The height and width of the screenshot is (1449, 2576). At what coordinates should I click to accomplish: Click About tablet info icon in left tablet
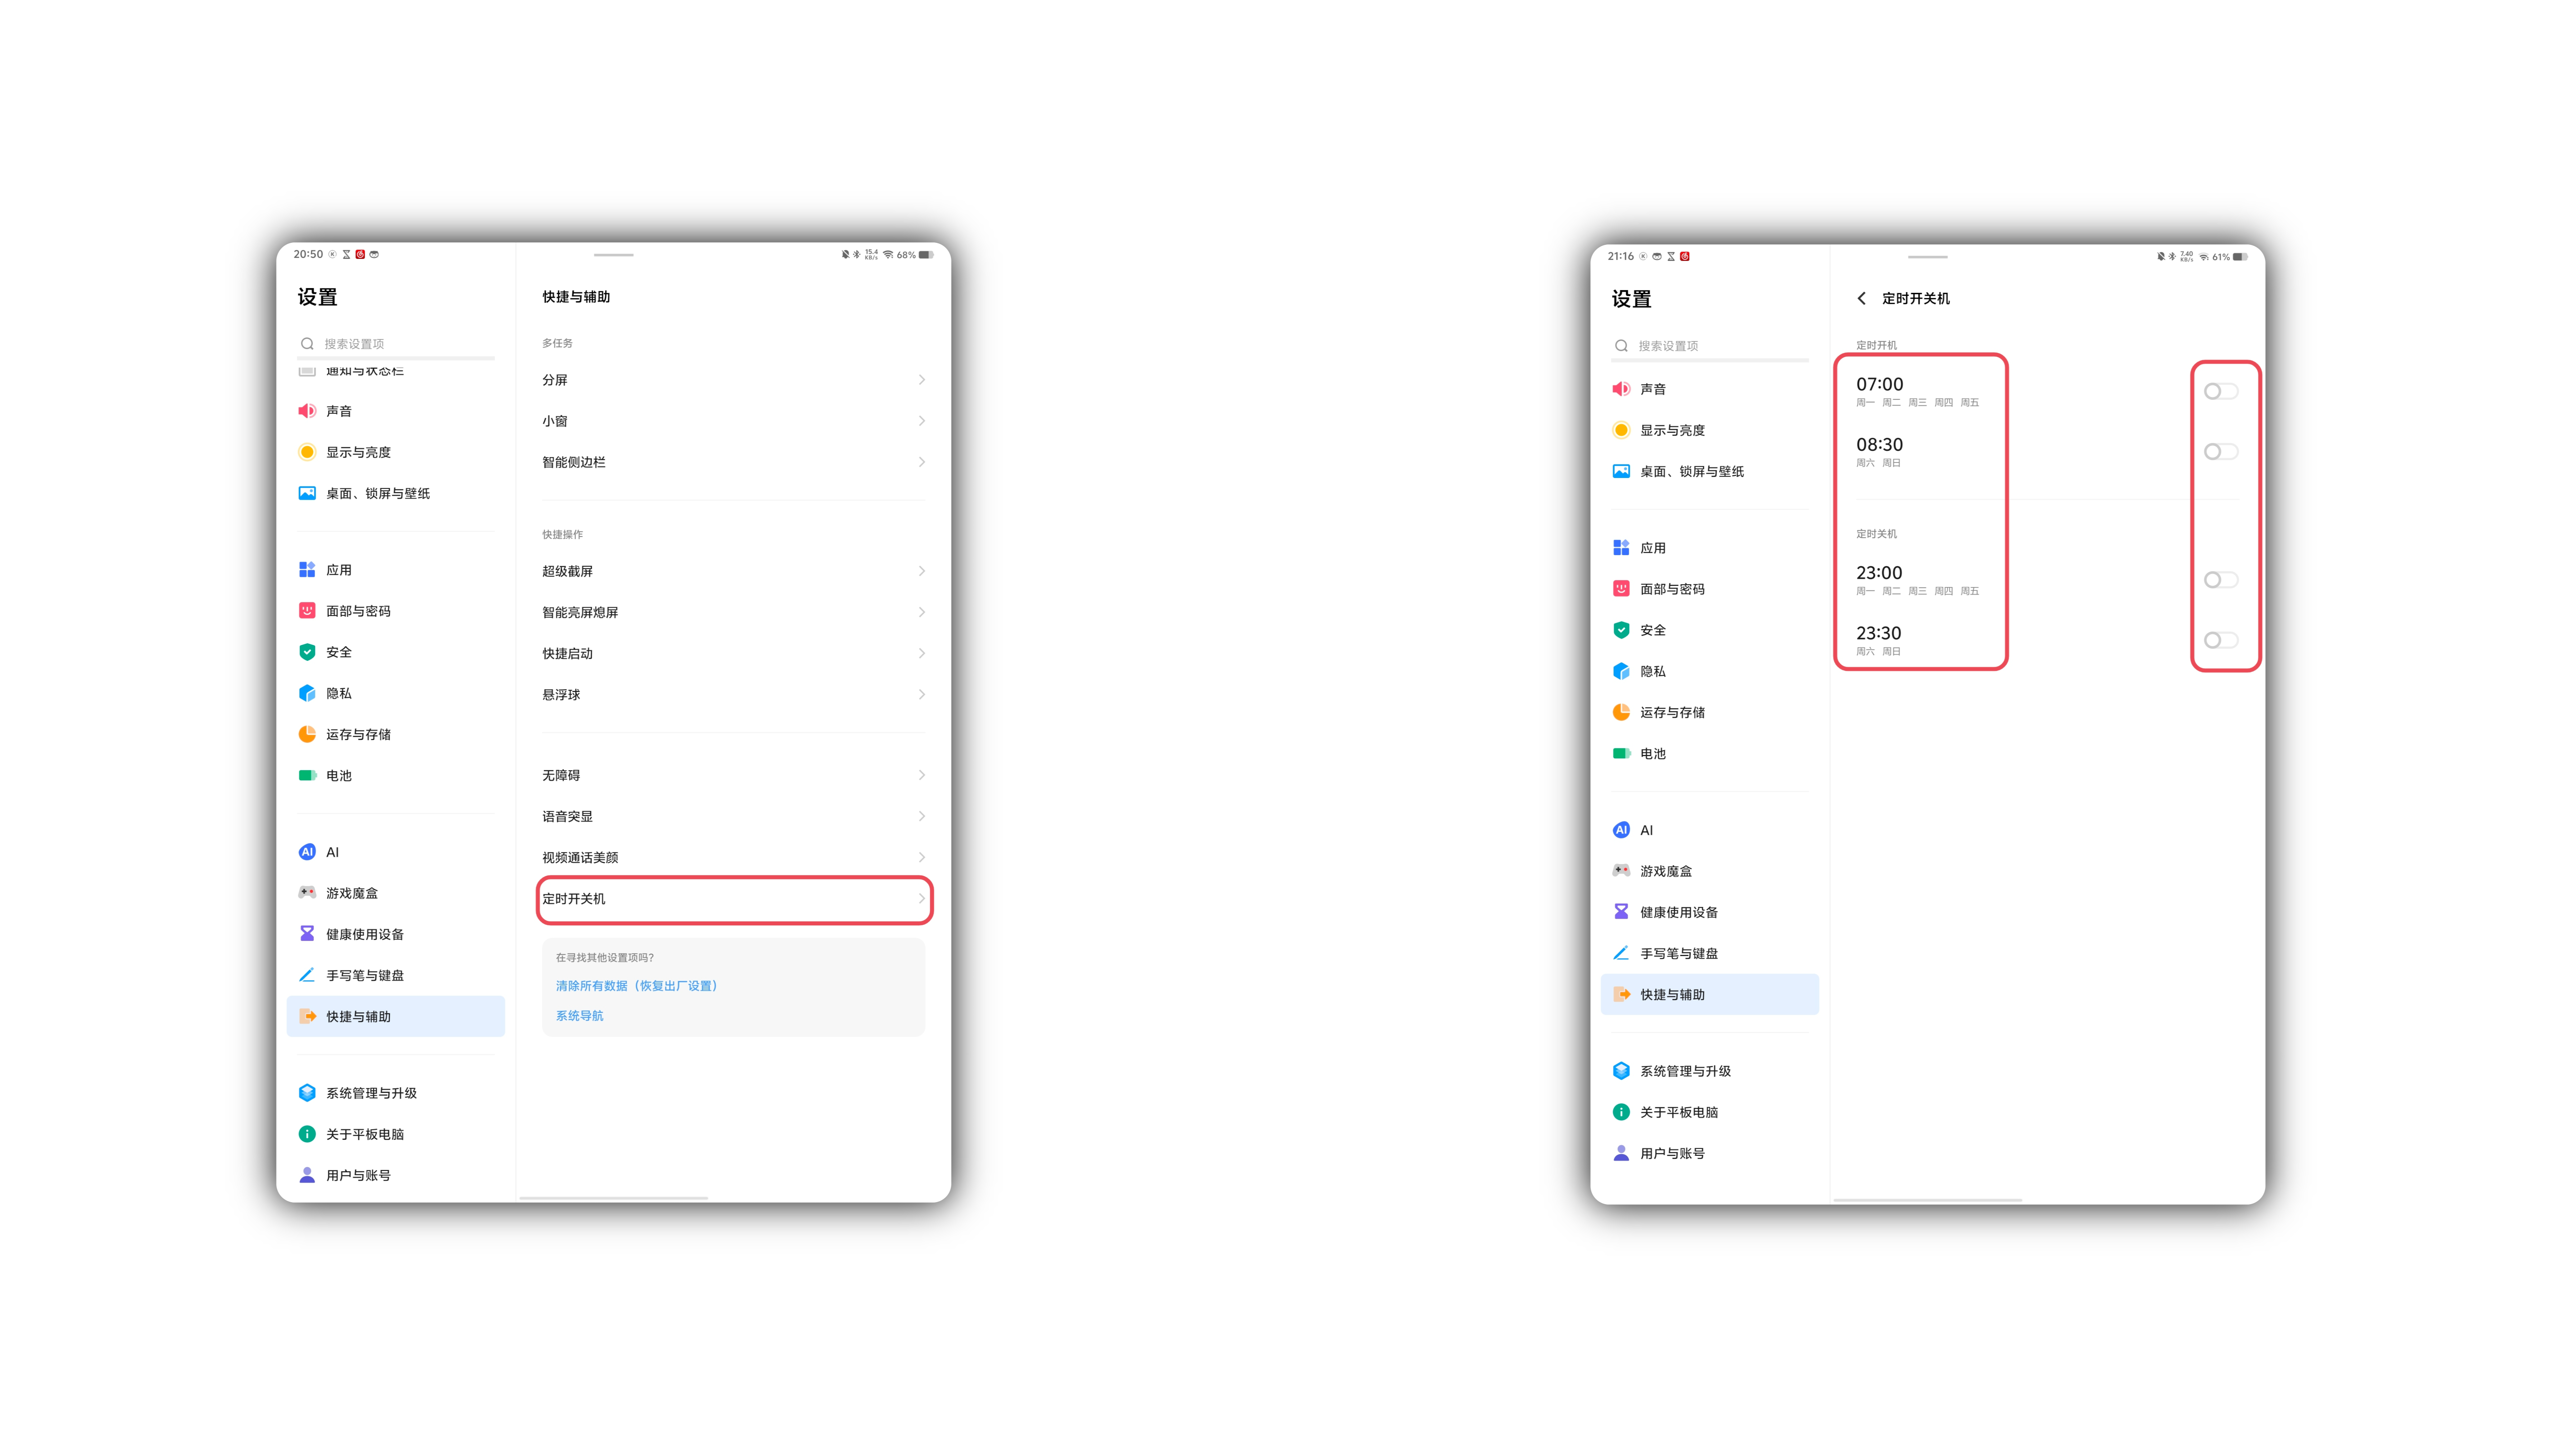[307, 1134]
